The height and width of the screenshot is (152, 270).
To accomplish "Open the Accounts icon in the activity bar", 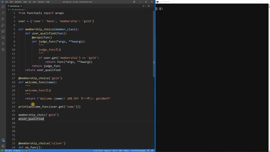I will pos(3,140).
